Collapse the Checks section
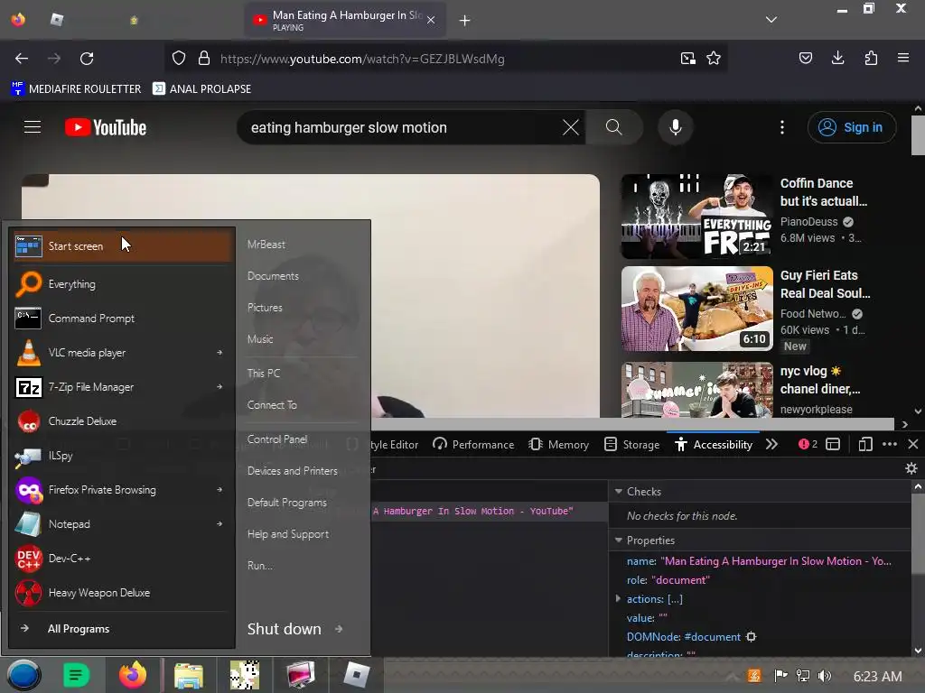Image resolution: width=925 pixels, height=693 pixels. (x=619, y=492)
